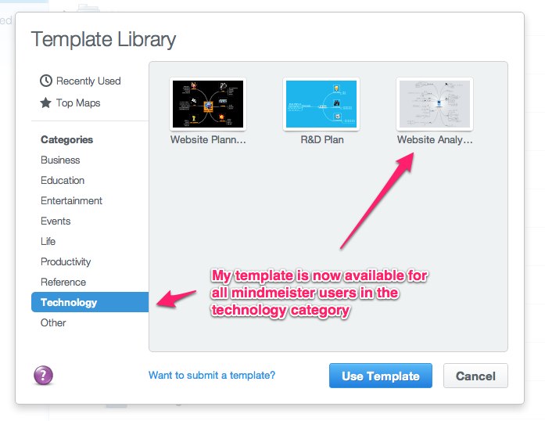Choose the Other category

point(53,322)
